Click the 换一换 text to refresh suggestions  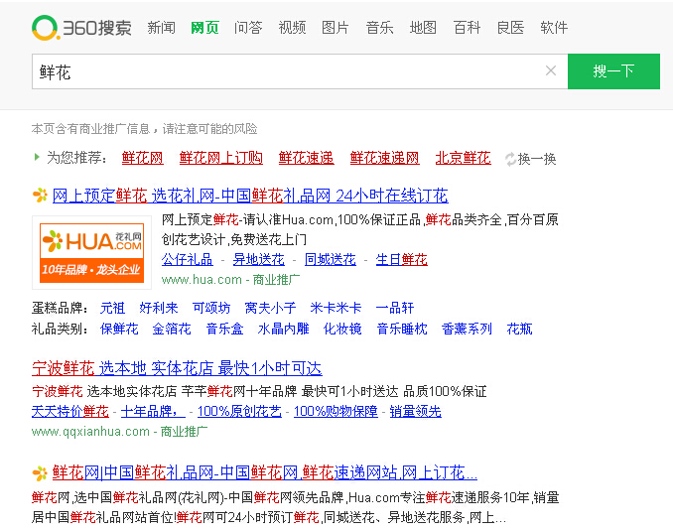tap(537, 159)
